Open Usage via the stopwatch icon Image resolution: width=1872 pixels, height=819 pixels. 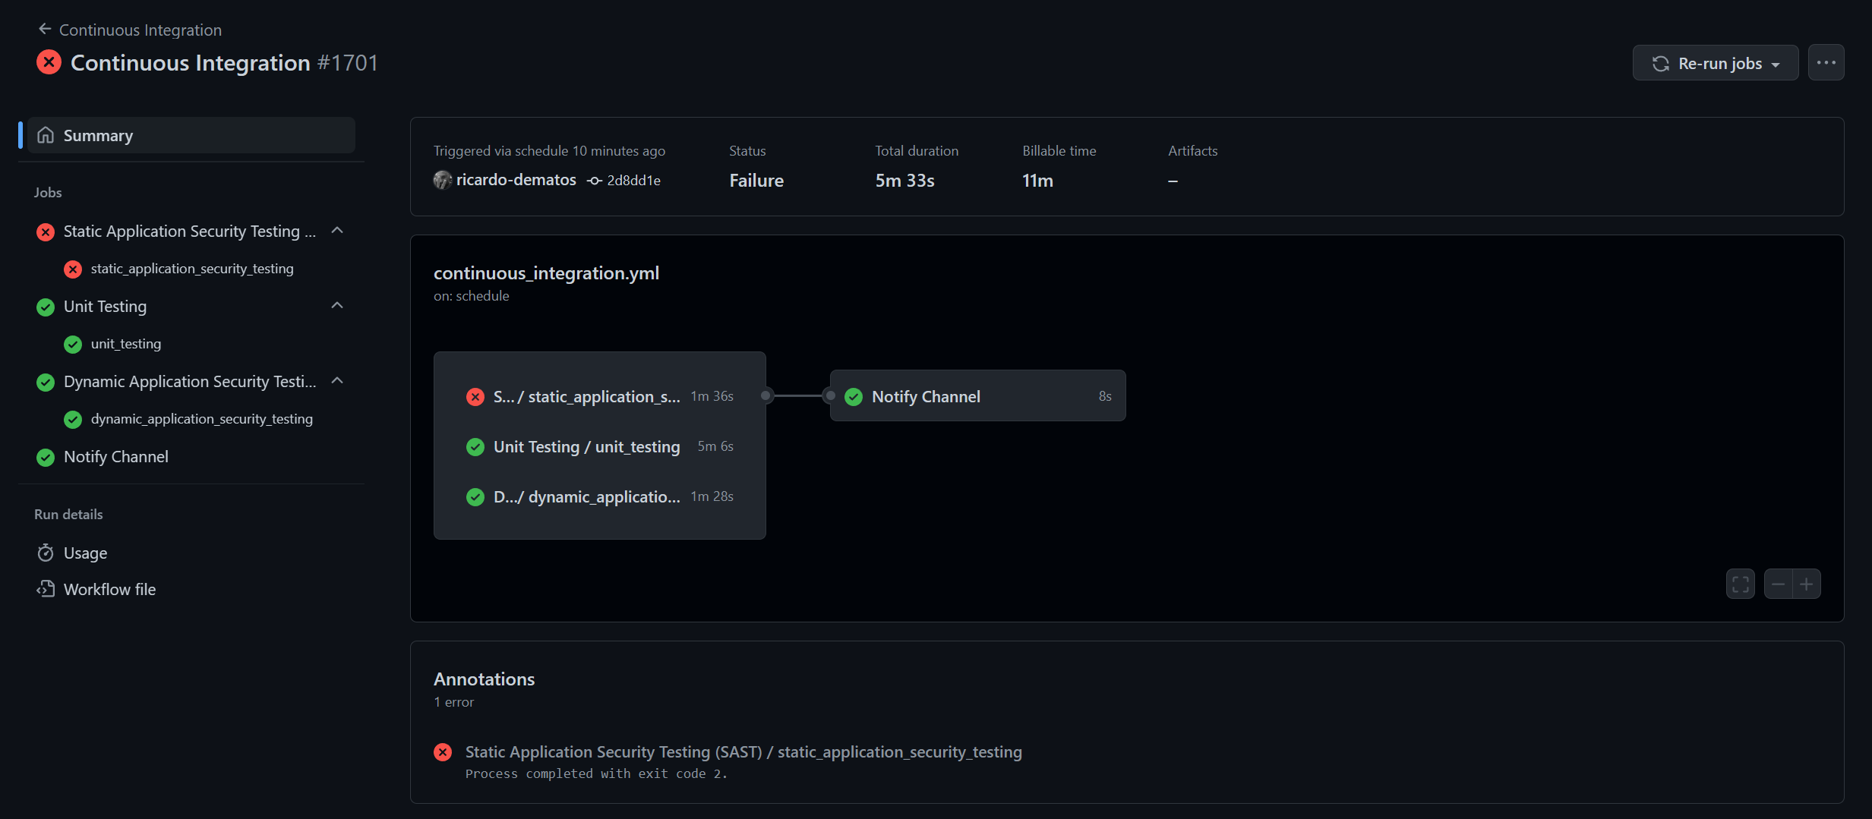tap(46, 553)
